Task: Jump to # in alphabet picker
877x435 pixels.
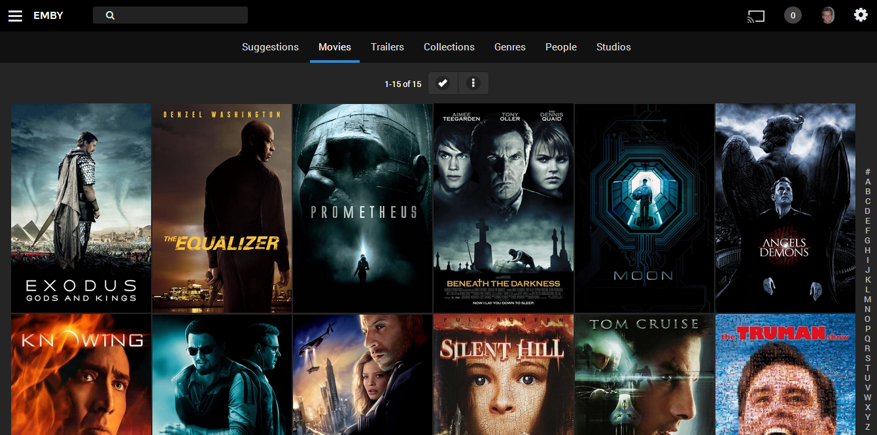Action: click(868, 172)
